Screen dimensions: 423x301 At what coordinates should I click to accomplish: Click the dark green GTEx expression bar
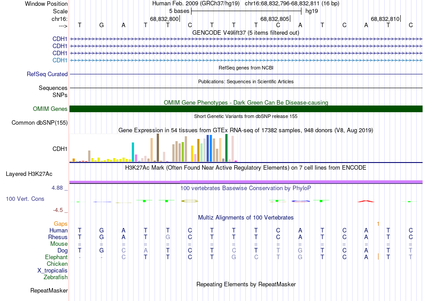pyautogui.click(x=226, y=148)
